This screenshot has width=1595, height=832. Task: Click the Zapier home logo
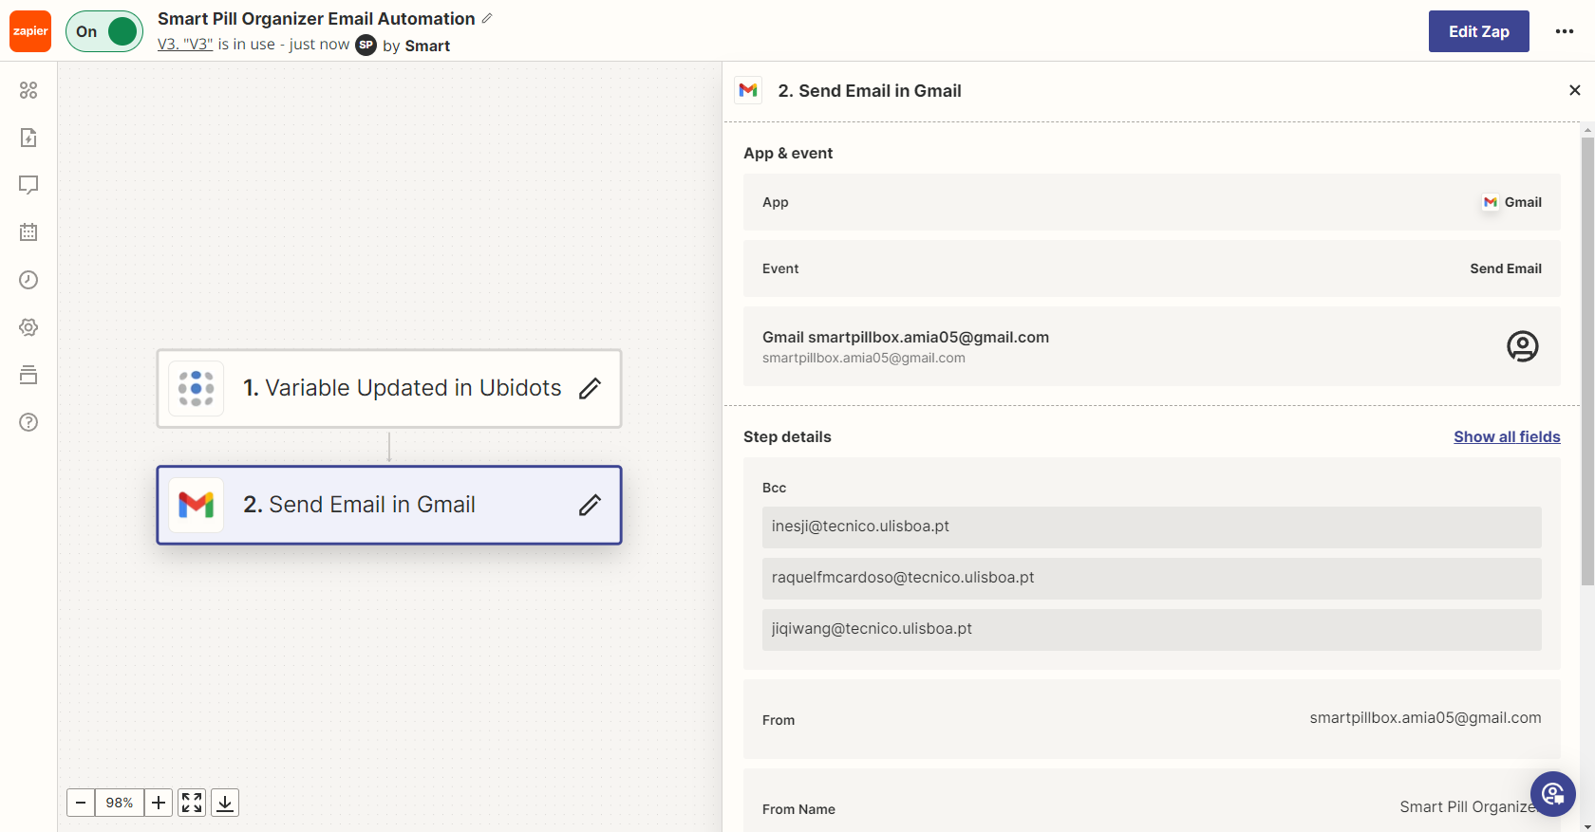click(x=30, y=31)
